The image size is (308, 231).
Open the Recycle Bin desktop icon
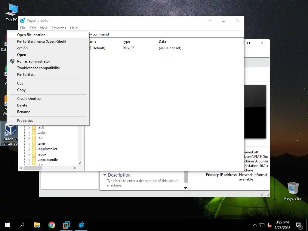pos(293,191)
